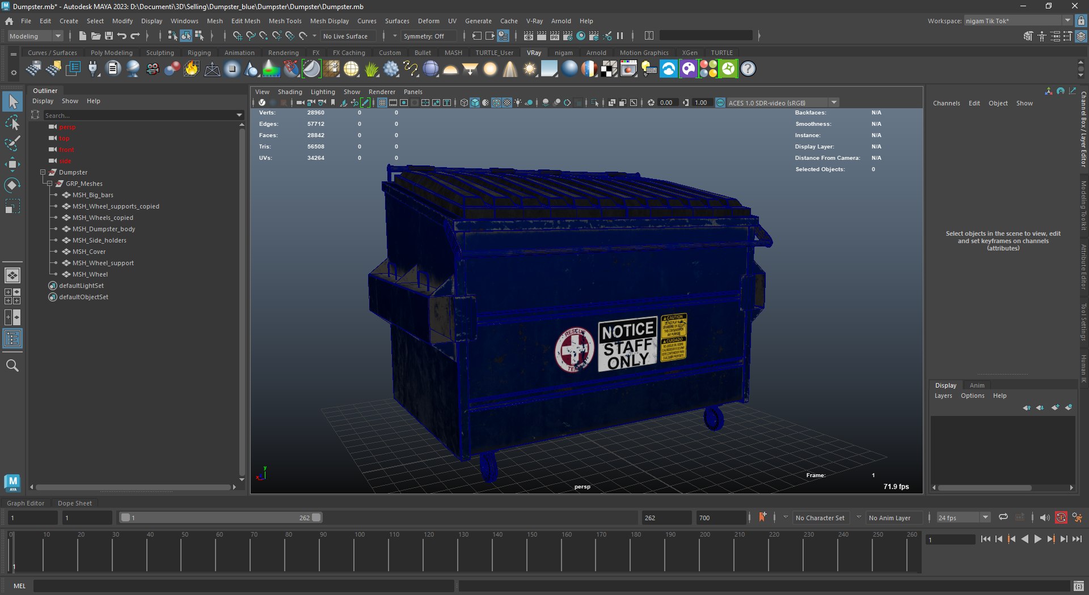Choose the Rotate tool in toolbox
This screenshot has height=595, width=1089.
[x=12, y=185]
